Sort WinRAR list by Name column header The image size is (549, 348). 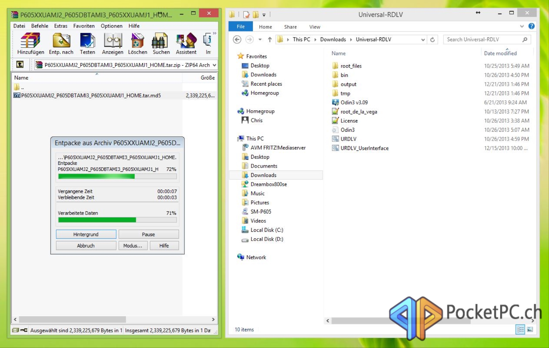(x=97, y=78)
